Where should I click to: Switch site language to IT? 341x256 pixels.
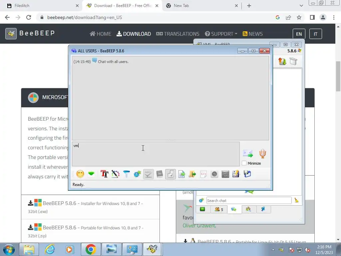click(315, 34)
